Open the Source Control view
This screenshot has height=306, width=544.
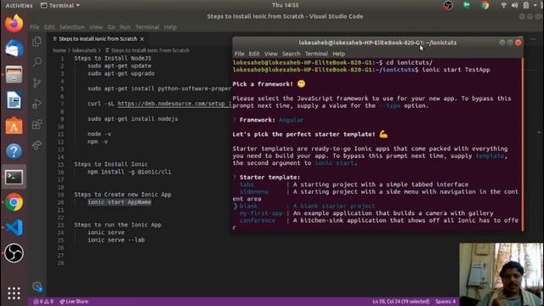[37, 83]
